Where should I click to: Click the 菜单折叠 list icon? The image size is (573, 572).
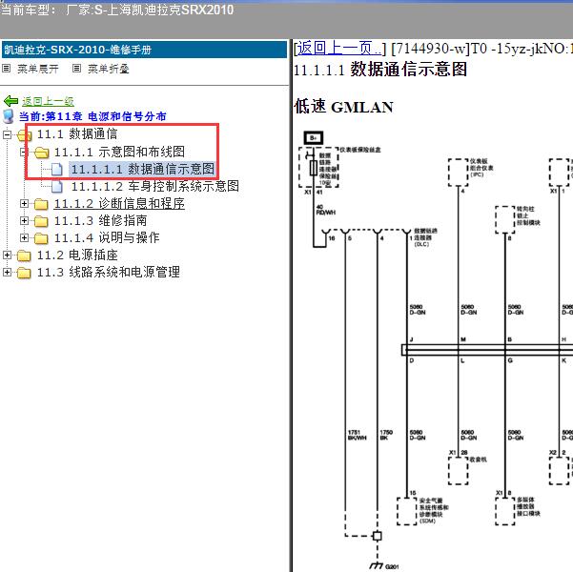click(76, 69)
